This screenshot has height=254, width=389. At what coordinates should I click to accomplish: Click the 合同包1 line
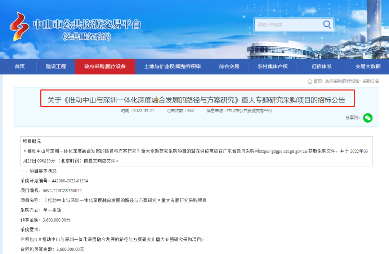[112, 239]
